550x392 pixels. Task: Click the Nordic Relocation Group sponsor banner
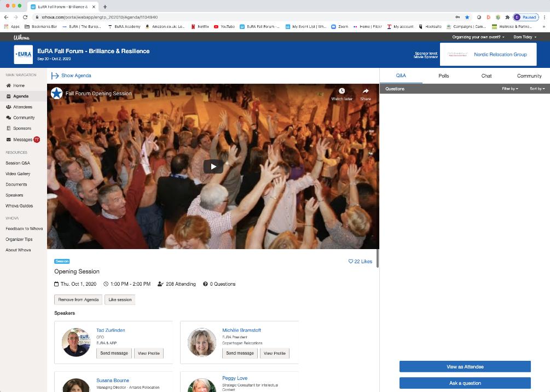click(488, 54)
